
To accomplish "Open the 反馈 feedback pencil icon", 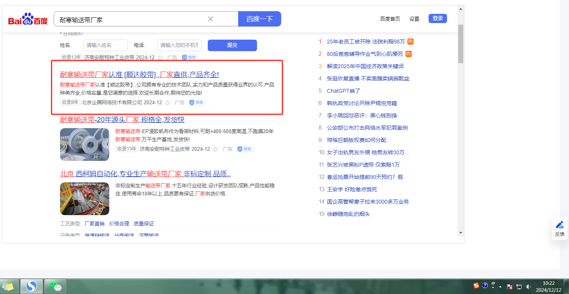I will coord(560,225).
